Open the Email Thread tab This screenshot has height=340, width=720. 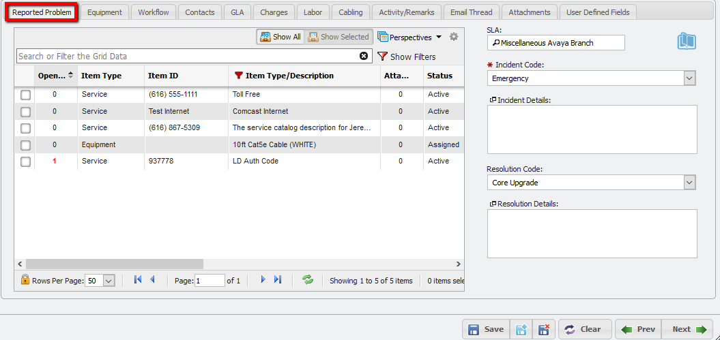[x=471, y=12]
